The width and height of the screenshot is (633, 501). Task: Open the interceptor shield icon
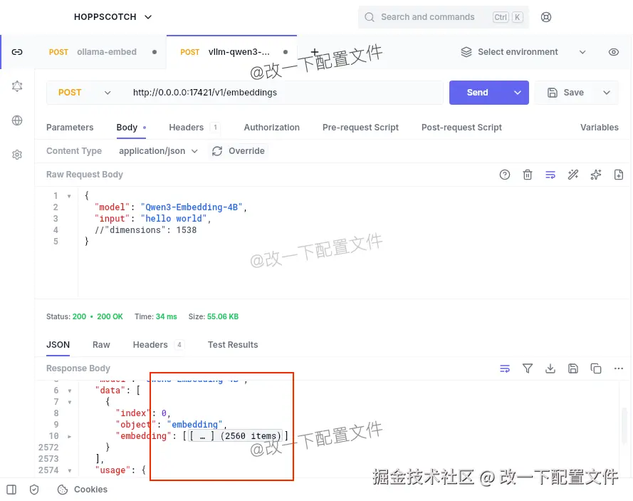[x=34, y=490]
